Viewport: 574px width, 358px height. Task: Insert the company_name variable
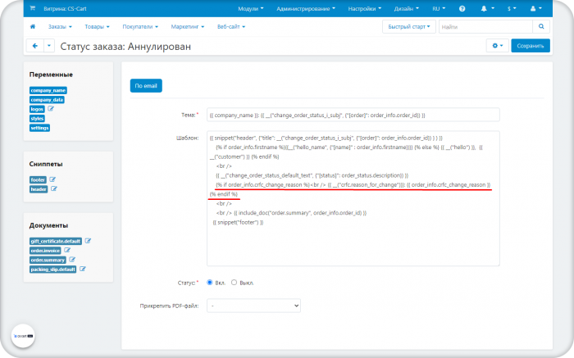(48, 90)
